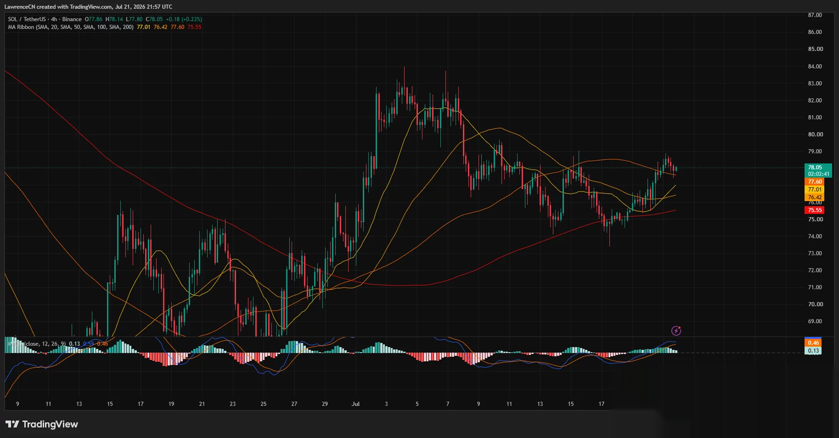The height and width of the screenshot is (438, 839).
Task: Click the close value C78.05 in legend
Action: pos(154,19)
